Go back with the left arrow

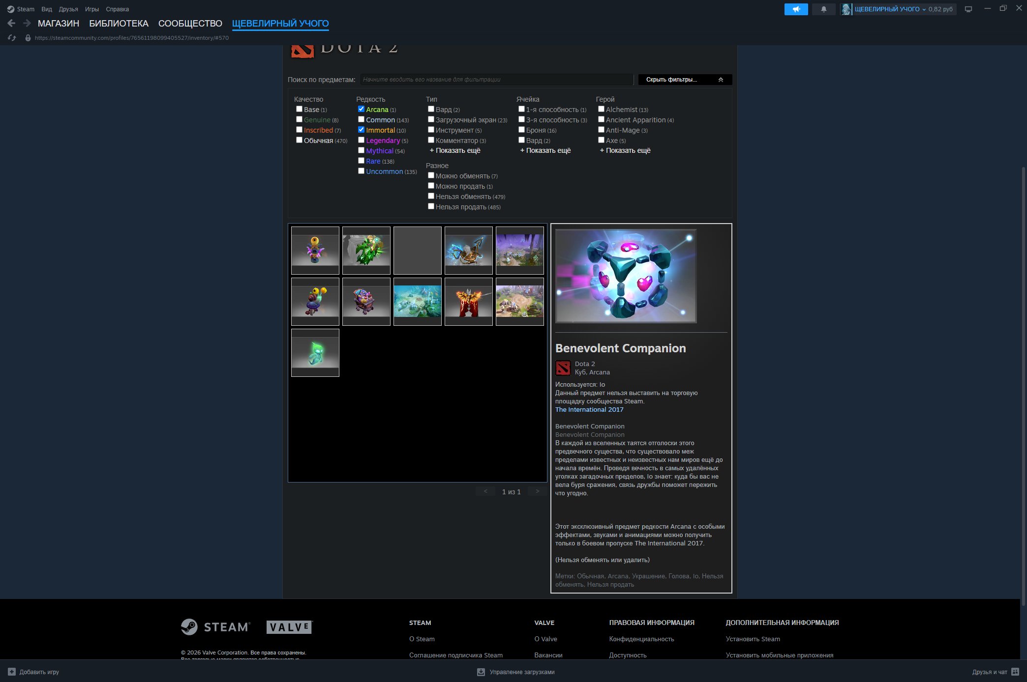[11, 23]
